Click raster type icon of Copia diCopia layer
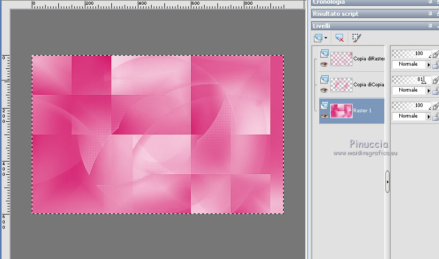Viewport: 439px width, 259px height. 324,79
